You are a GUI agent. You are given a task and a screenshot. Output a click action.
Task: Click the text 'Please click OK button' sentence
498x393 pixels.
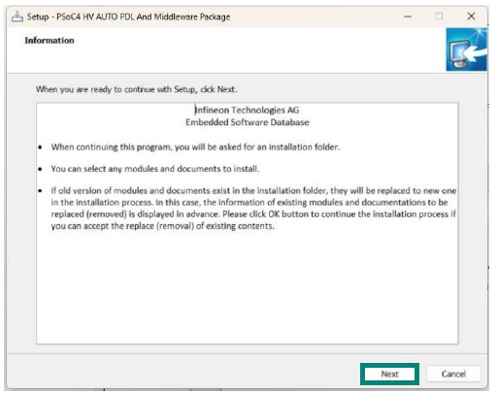[x=339, y=214]
